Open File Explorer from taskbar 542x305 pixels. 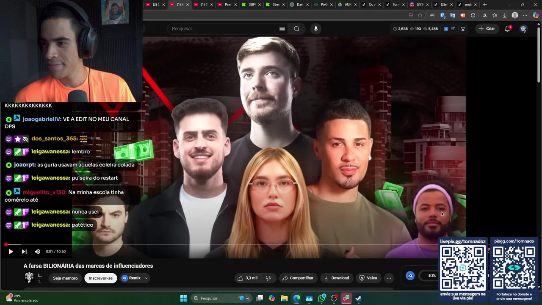point(284,298)
